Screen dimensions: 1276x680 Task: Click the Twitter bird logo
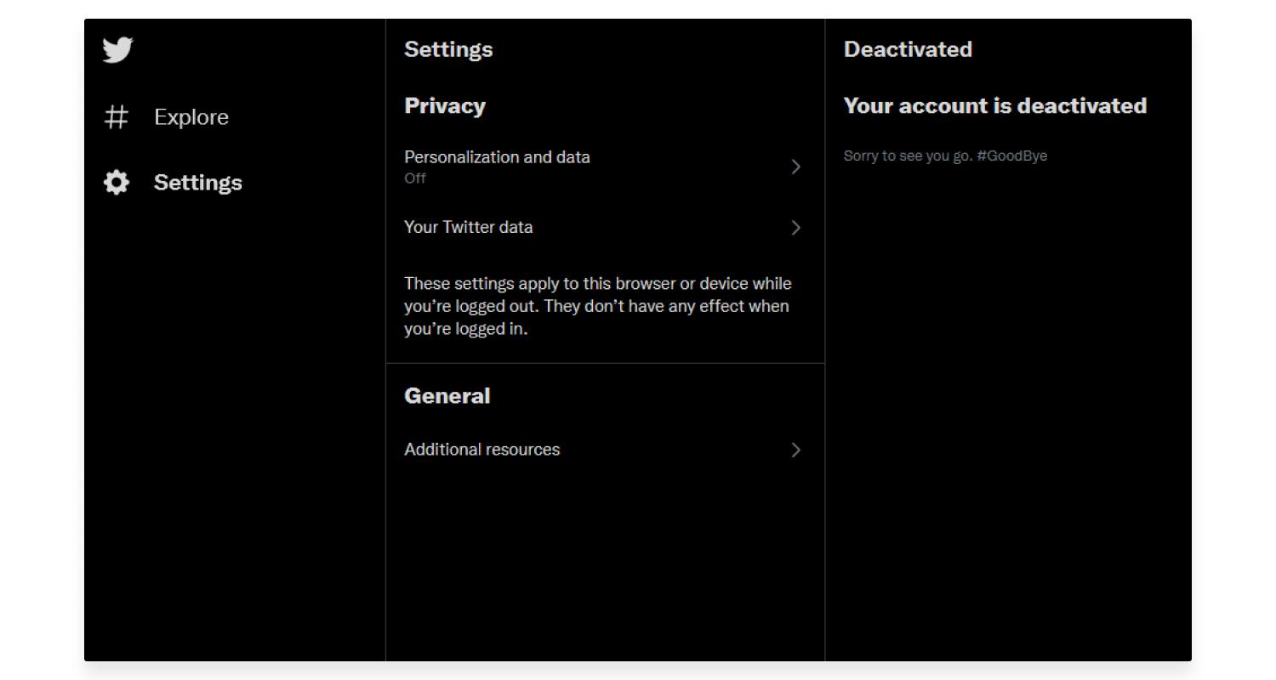coord(117,49)
